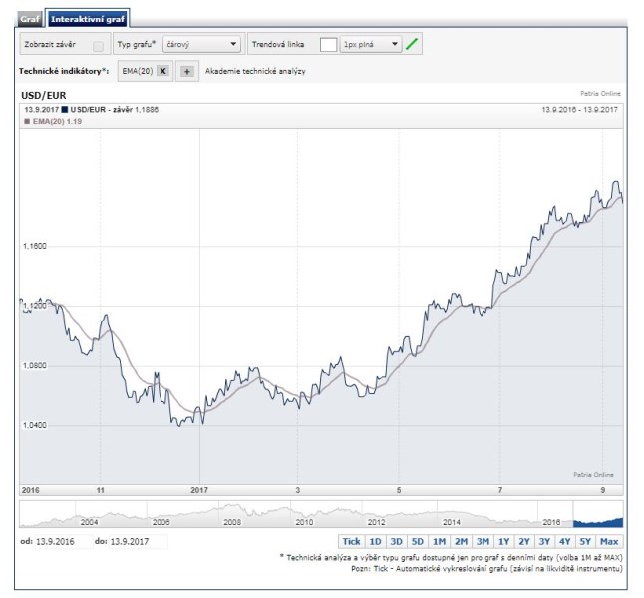This screenshot has height=598, width=644.
Task: Switch to the Graf tab
Action: (30, 19)
